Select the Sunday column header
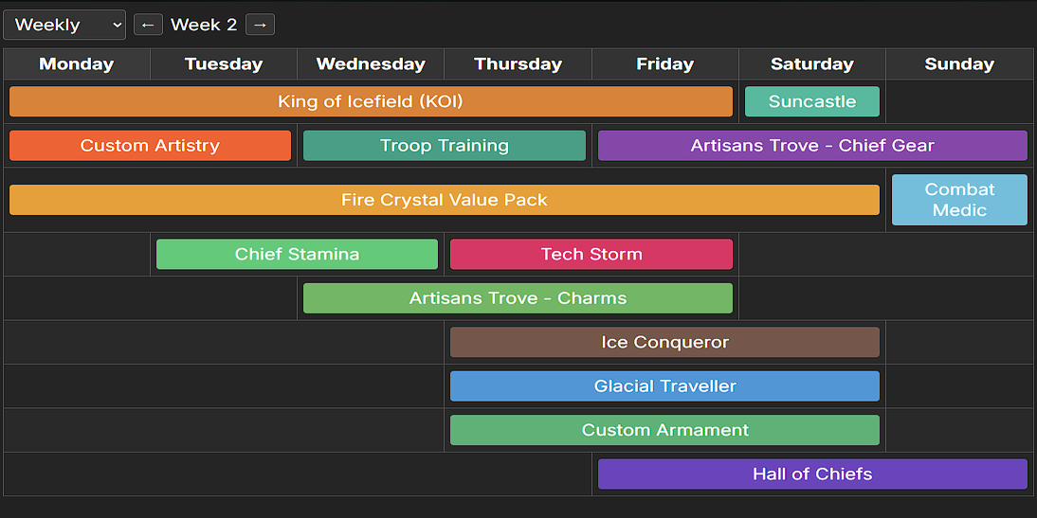The image size is (1037, 518). 959,64
